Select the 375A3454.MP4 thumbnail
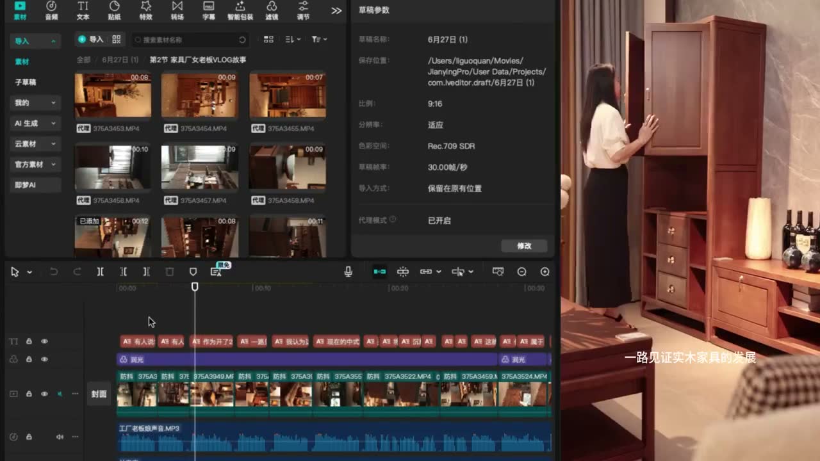Image resolution: width=820 pixels, height=461 pixels. [x=200, y=95]
